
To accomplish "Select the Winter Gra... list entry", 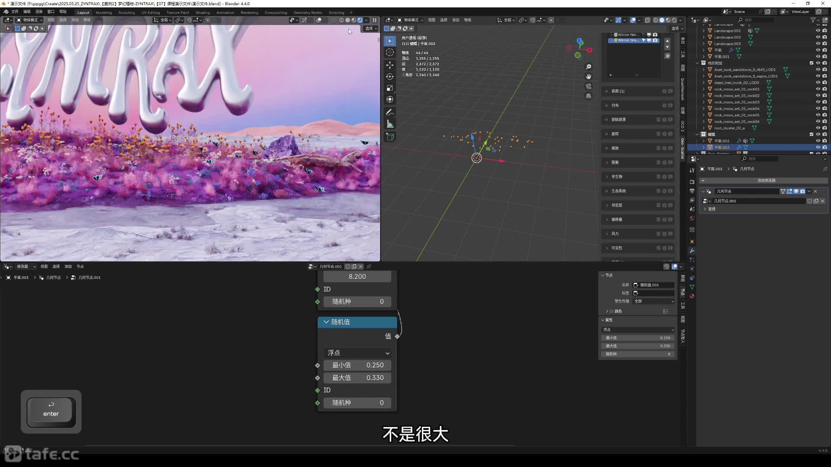I will point(633,40).
